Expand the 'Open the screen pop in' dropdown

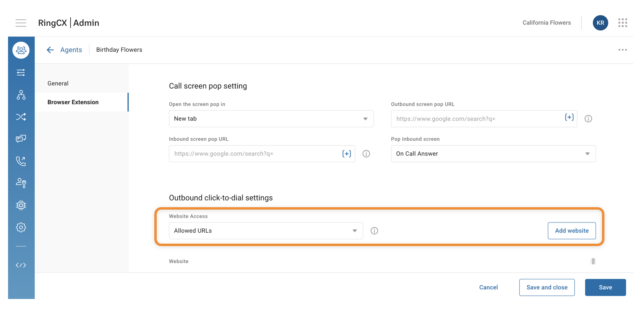click(271, 119)
